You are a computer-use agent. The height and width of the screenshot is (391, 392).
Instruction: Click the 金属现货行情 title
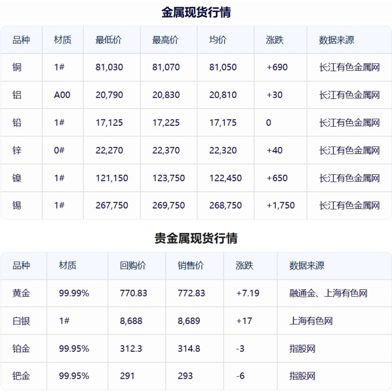coord(196,12)
